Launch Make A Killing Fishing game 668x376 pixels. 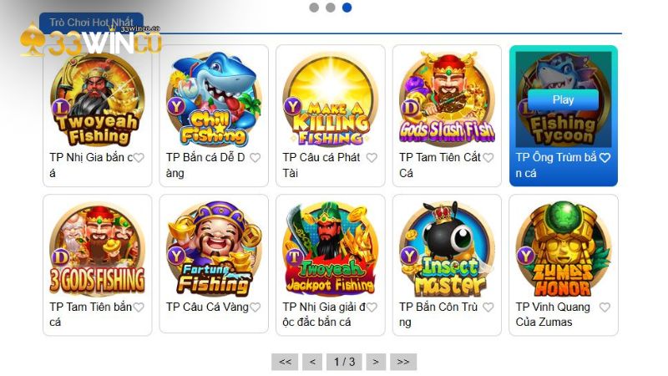tap(331, 99)
